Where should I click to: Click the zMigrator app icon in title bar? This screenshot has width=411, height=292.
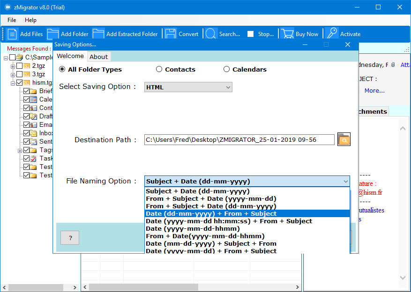click(x=7, y=7)
